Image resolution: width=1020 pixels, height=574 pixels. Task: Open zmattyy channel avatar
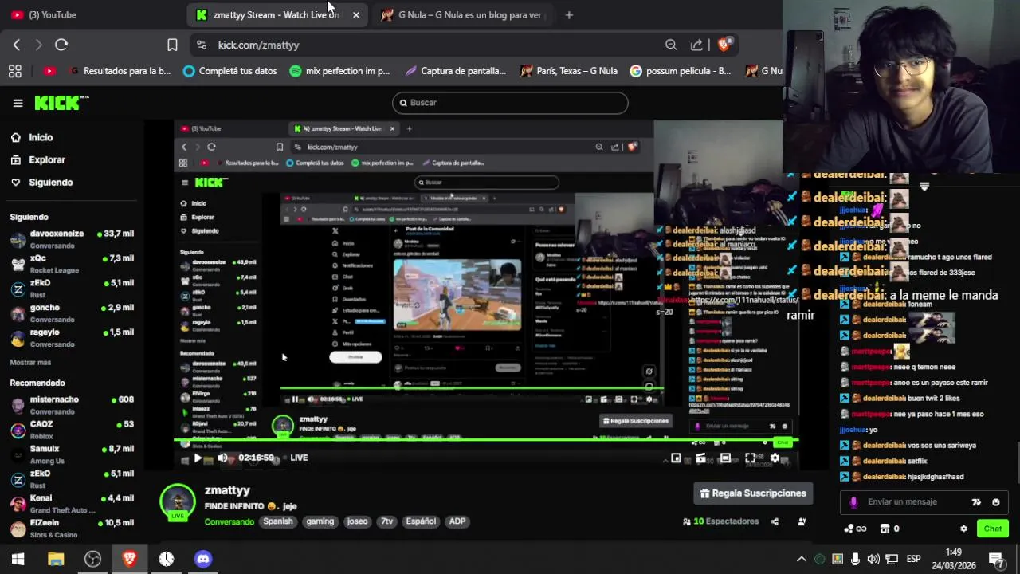point(177,502)
